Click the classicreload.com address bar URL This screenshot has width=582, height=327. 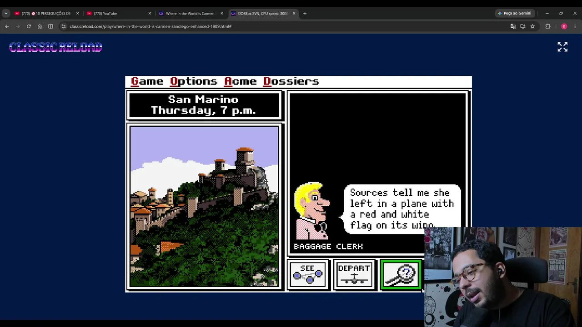(x=151, y=26)
